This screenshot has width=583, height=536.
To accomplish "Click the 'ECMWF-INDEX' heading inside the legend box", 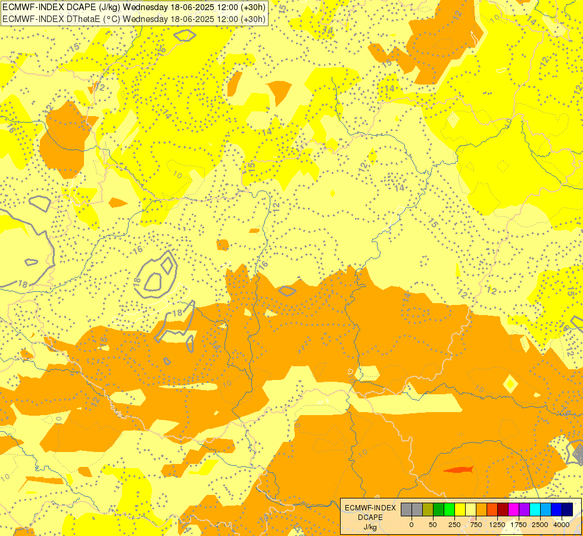I will click(370, 508).
